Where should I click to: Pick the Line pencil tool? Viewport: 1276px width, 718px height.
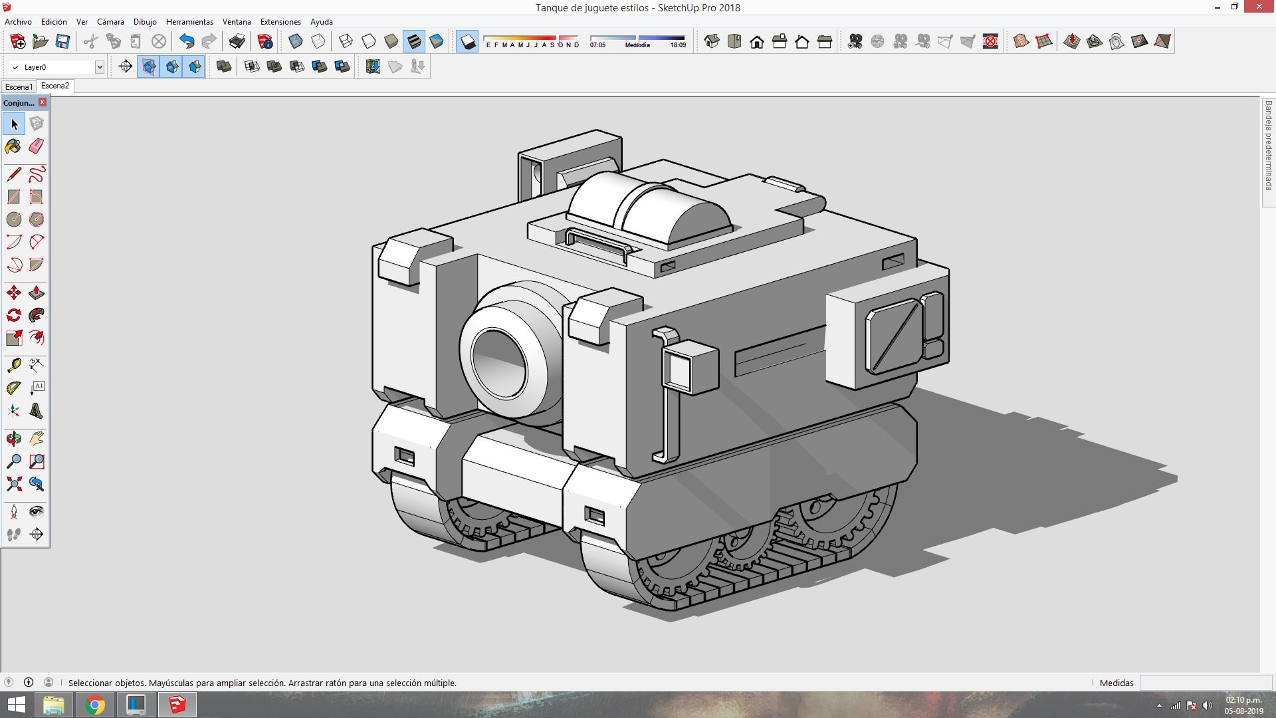click(x=13, y=175)
